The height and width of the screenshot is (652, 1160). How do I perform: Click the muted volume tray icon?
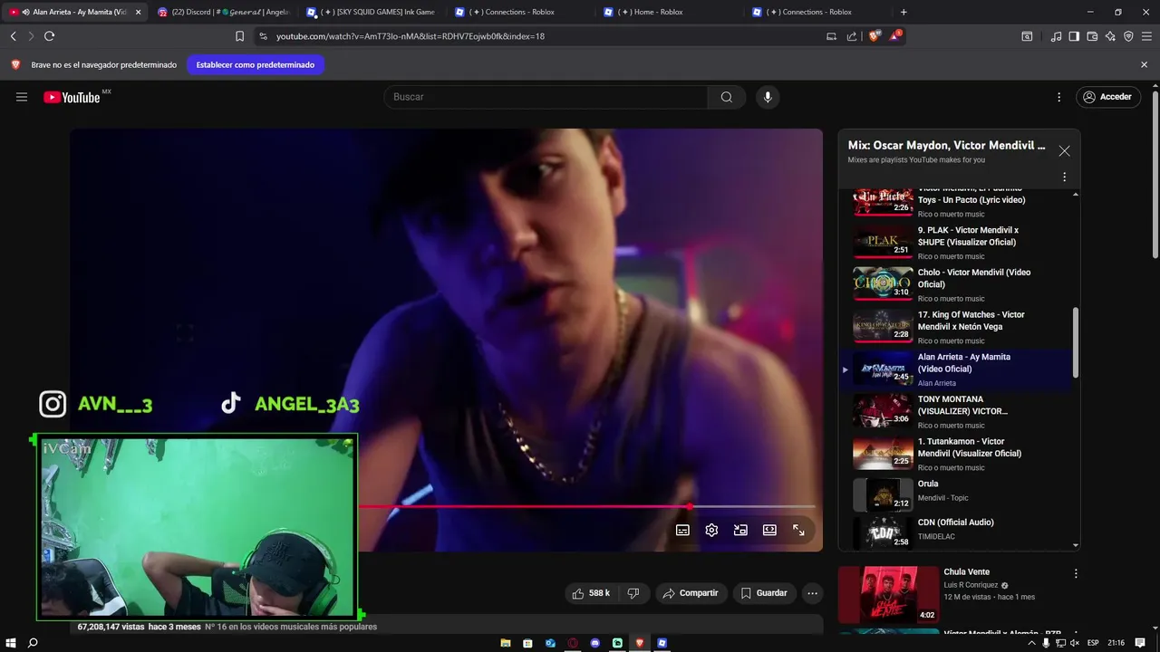[1074, 643]
